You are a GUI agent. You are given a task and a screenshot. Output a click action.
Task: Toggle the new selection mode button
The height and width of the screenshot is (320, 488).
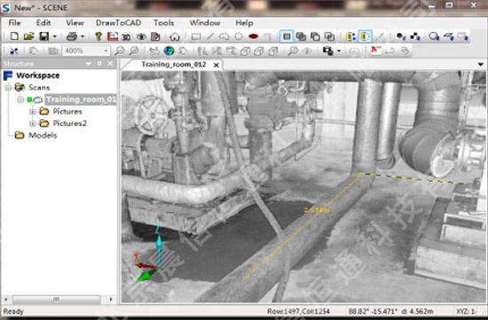coord(287,36)
